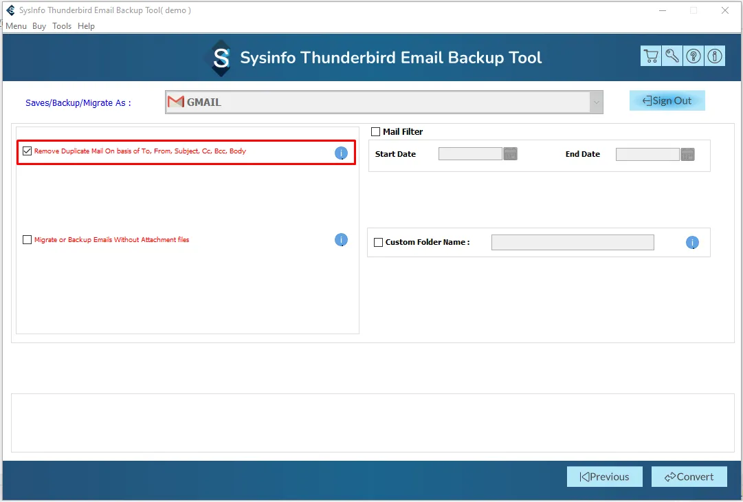The width and height of the screenshot is (743, 502).
Task: Click the End Date label
Action: [582, 154]
